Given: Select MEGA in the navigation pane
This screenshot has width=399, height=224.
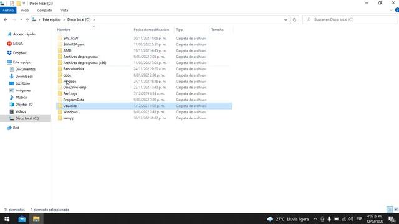Looking at the screenshot, I should [18, 44].
